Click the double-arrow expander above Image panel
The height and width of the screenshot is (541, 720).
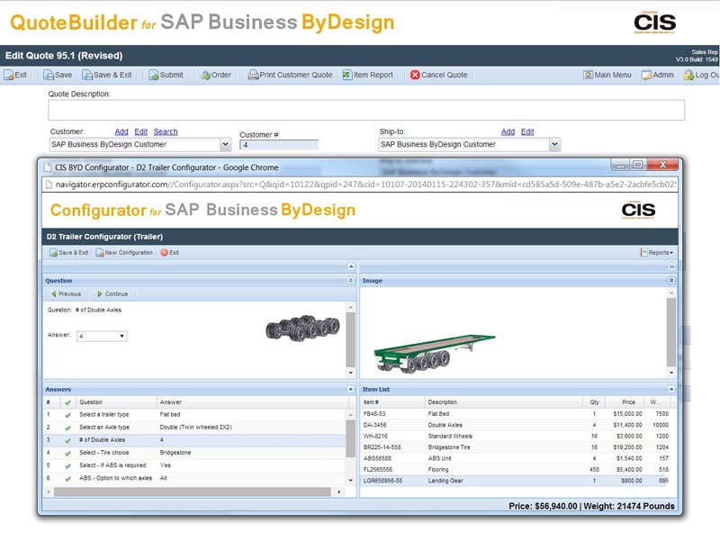coord(671,266)
